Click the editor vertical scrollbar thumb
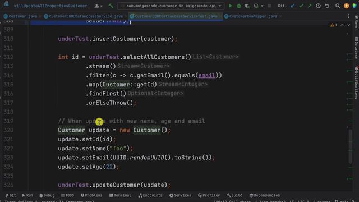 pos(350,146)
